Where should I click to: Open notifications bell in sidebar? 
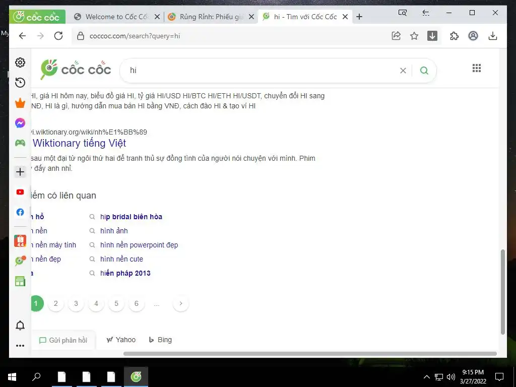point(20,326)
